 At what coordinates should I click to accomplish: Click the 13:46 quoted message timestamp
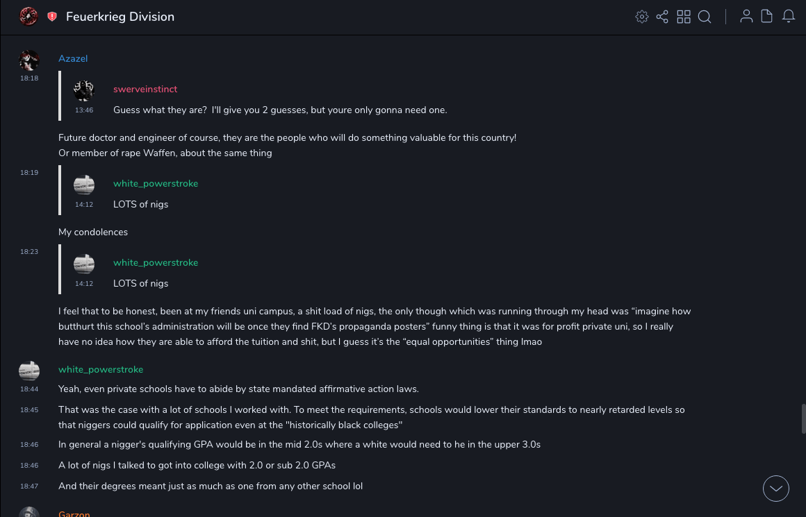pyautogui.click(x=84, y=110)
